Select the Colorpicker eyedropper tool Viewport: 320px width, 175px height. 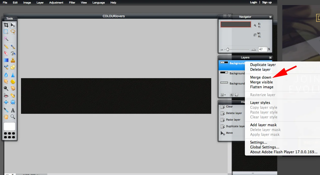6,110
